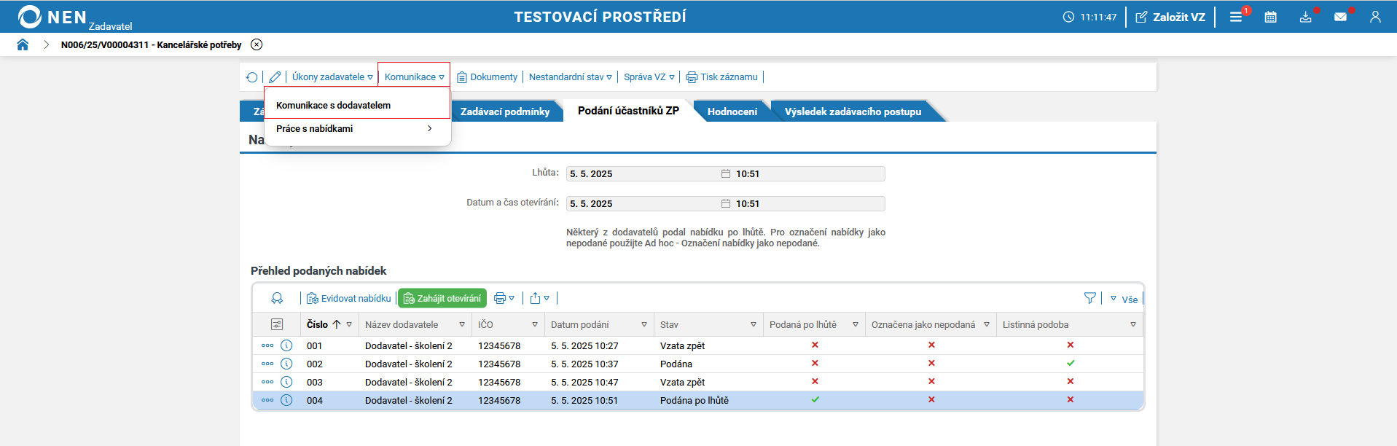
Task: Open Úkony zadavatele dropdown
Action: [332, 77]
